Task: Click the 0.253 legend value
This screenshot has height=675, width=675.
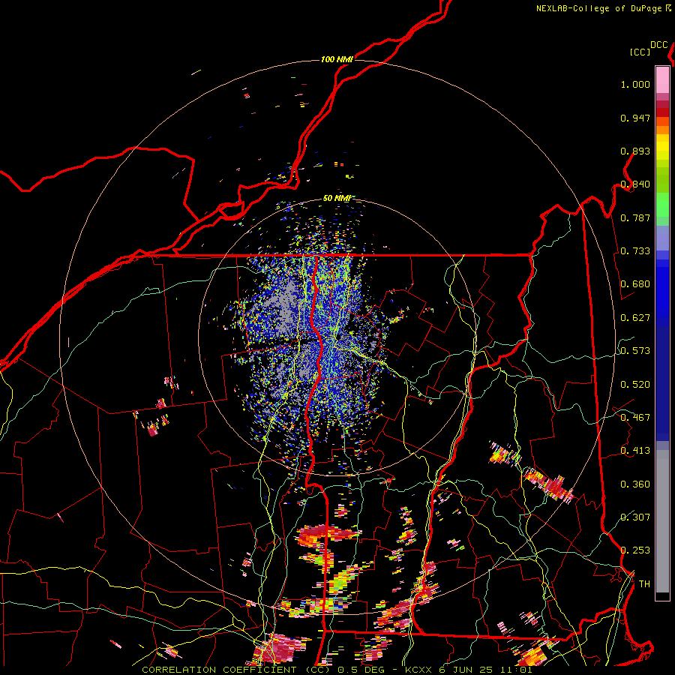Action: pos(635,550)
